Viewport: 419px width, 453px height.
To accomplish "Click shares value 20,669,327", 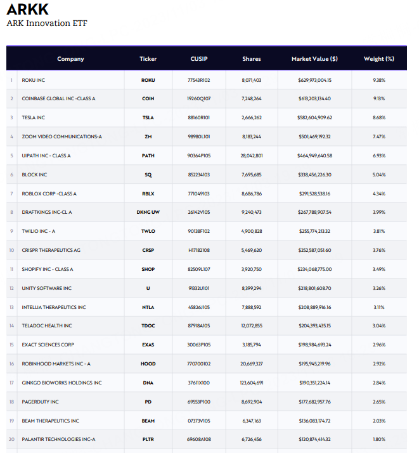I will [252, 364].
